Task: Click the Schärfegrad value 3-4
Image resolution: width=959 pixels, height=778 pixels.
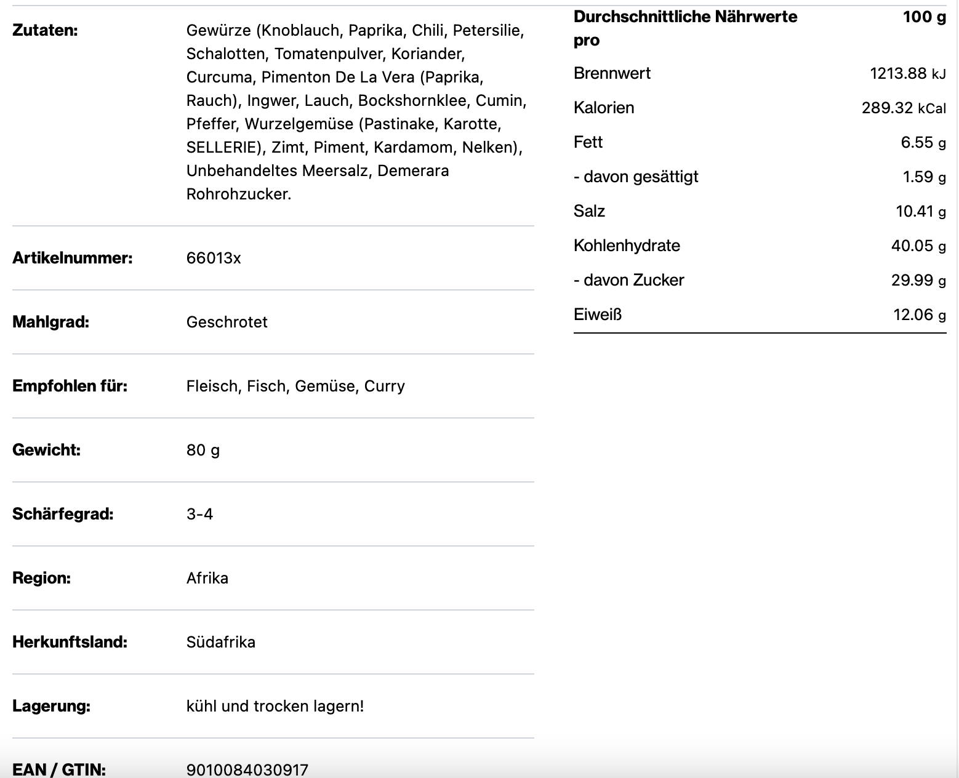Action: pos(199,514)
